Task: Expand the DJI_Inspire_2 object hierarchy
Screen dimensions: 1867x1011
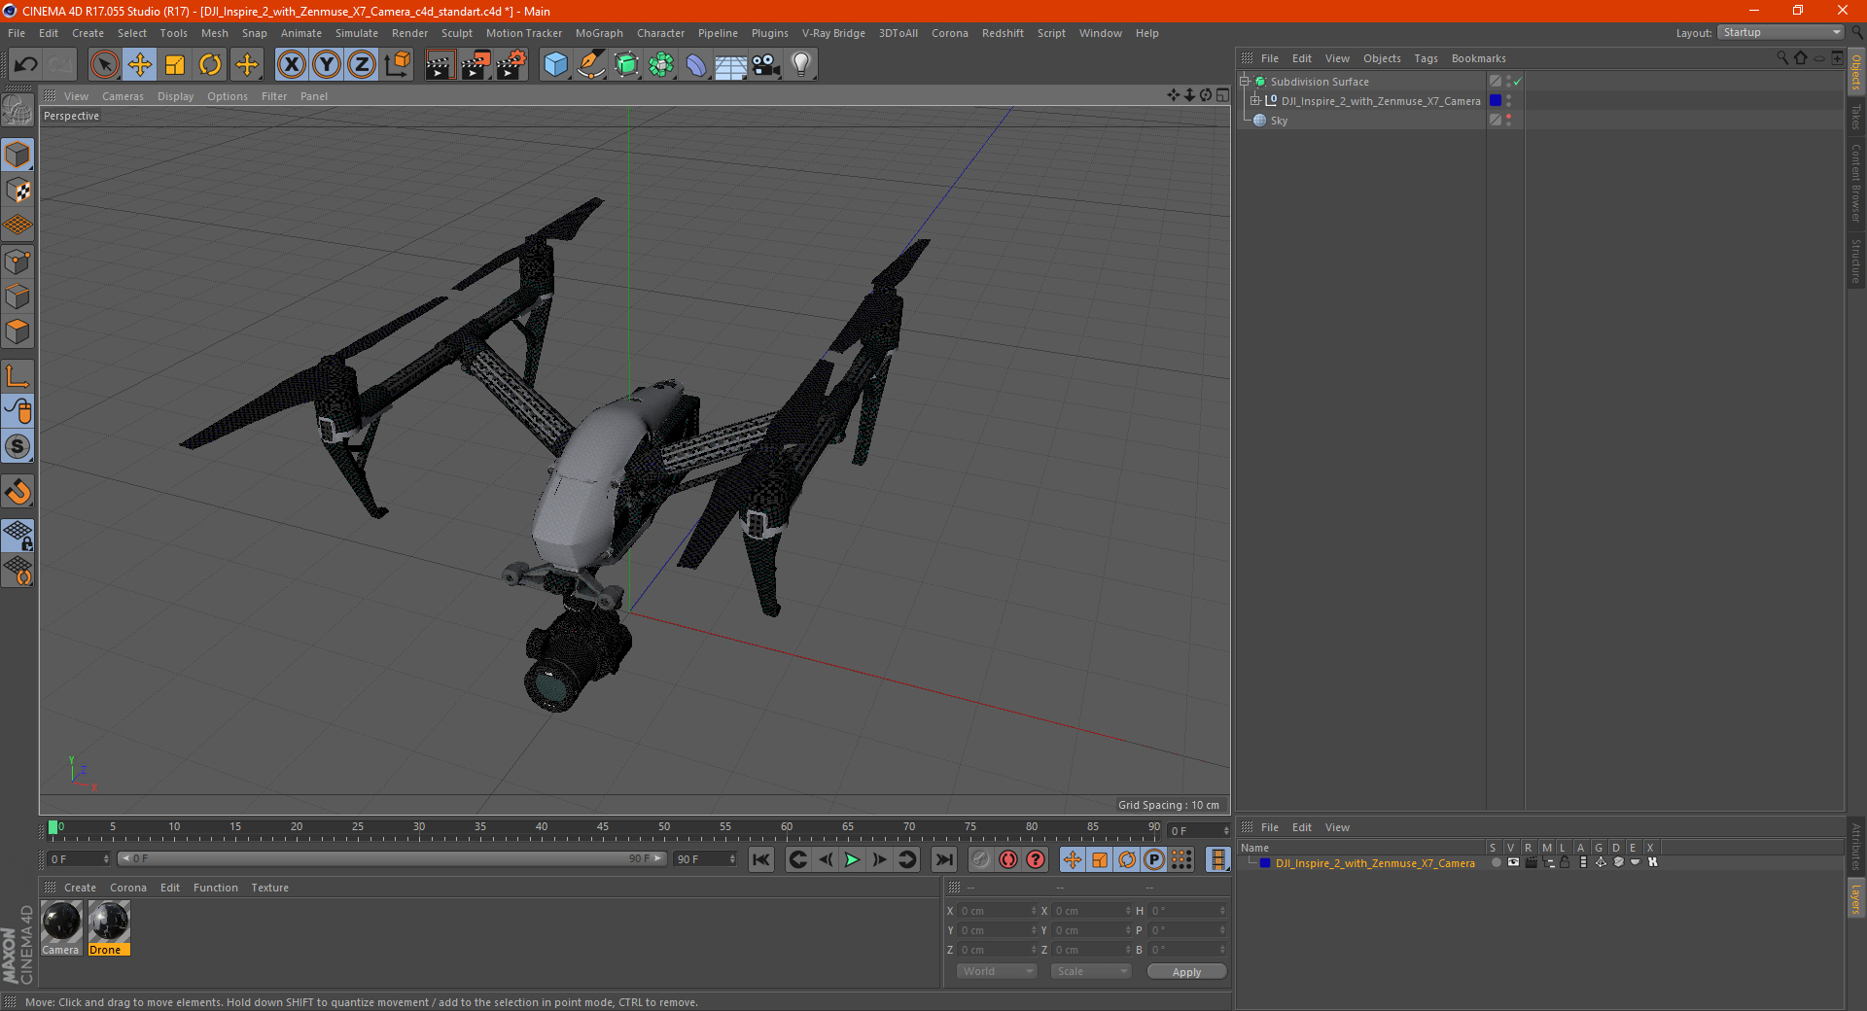Action: (x=1254, y=100)
